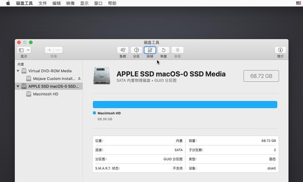Click the Macintosh HD volume icon in sidebar
The height and width of the screenshot is (182, 303).
point(29,94)
